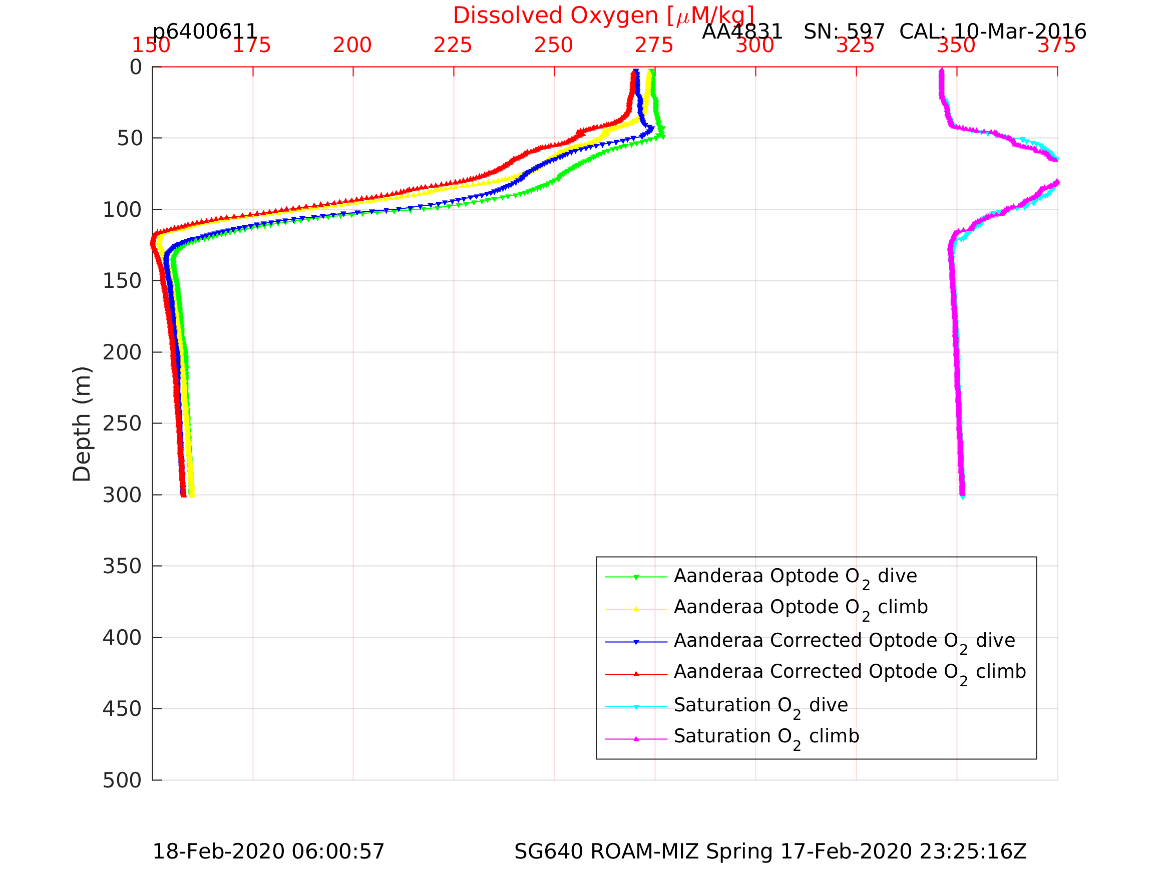Click the 50 depth tick label
This screenshot has height=876, width=1168.
click(130, 138)
